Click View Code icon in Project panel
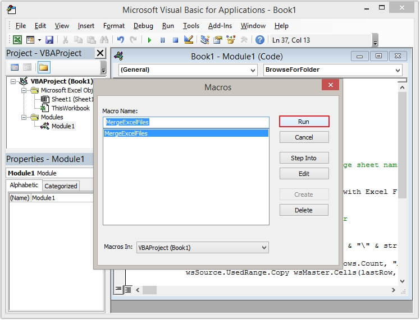 [15, 67]
